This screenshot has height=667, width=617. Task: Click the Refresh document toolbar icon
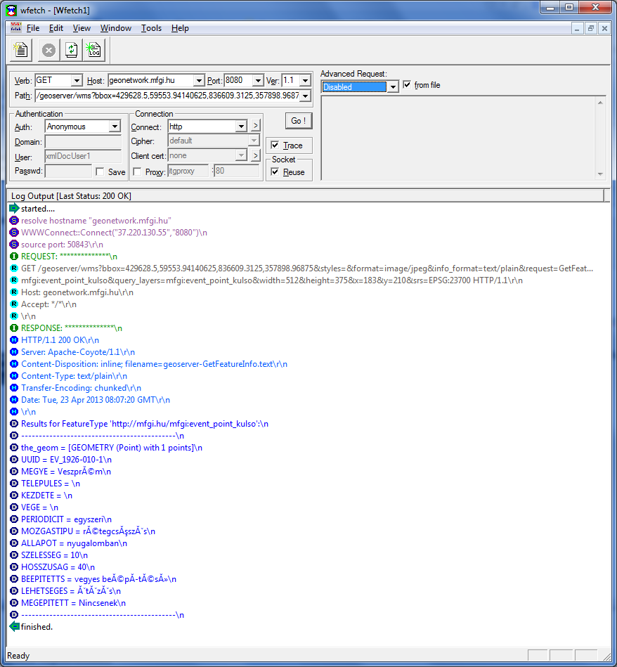(x=71, y=50)
